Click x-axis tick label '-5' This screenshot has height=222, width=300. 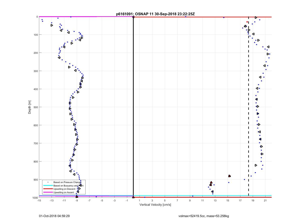pyautogui.click(x=102, y=201)
